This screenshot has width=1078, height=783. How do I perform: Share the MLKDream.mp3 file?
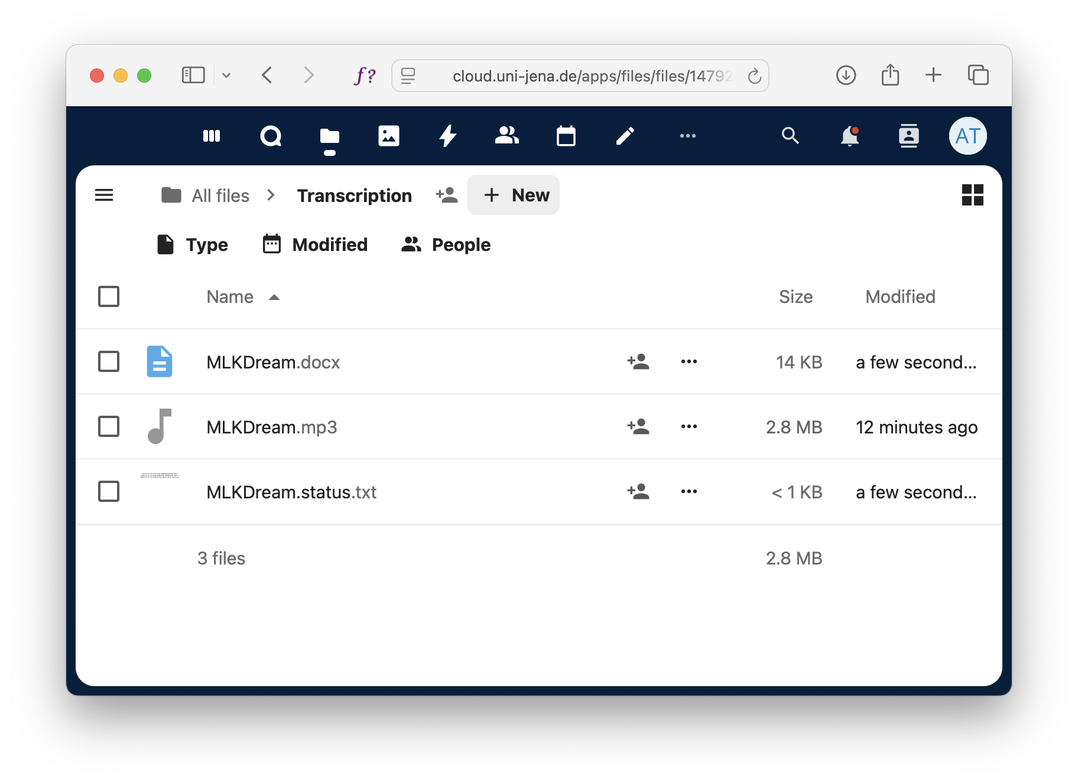point(638,426)
